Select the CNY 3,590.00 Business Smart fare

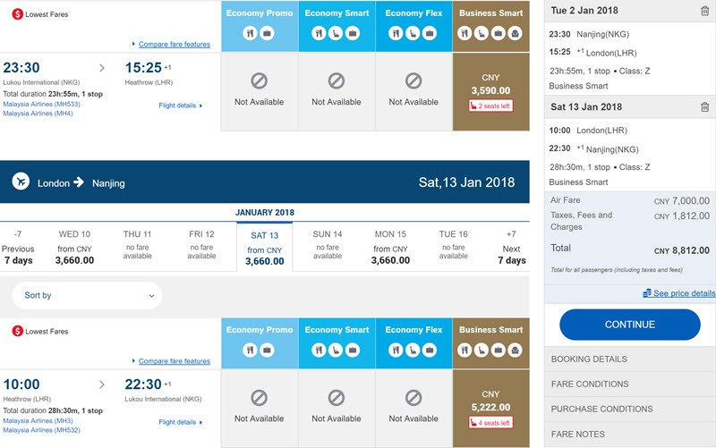490,92
